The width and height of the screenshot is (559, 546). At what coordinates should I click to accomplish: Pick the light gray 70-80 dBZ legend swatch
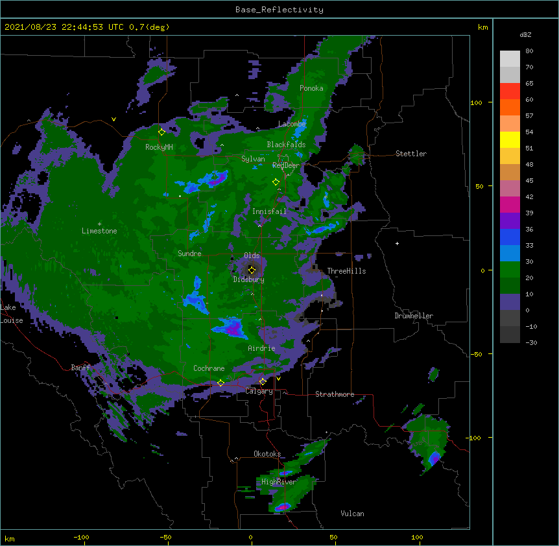(510, 59)
